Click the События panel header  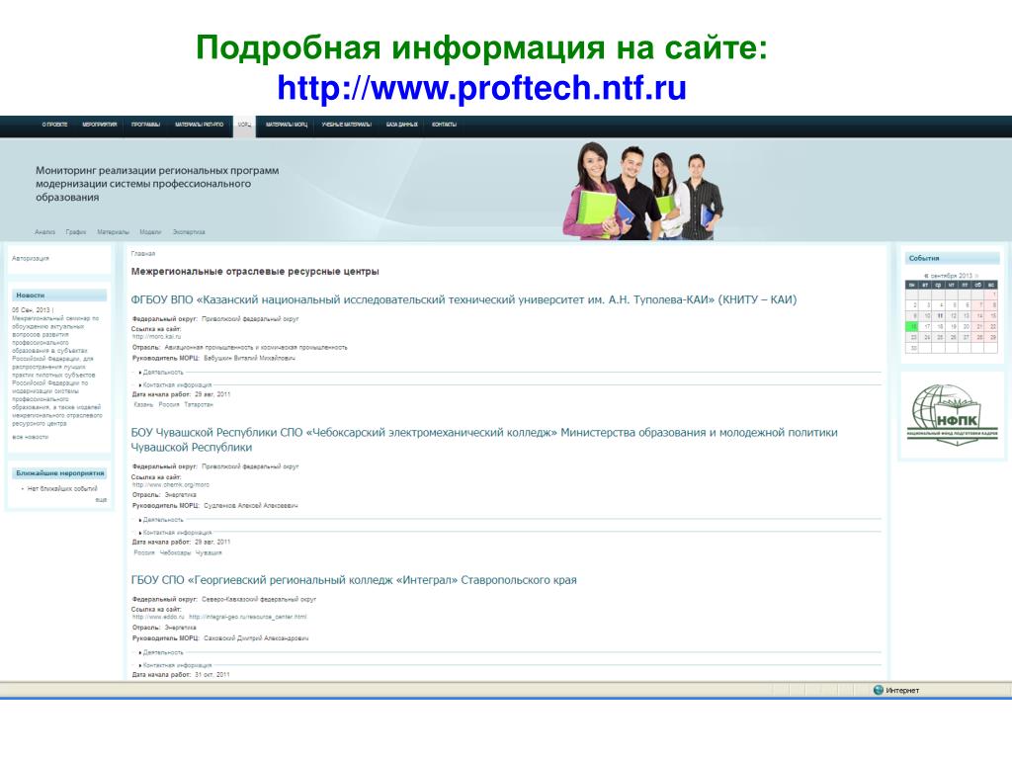tap(952, 258)
